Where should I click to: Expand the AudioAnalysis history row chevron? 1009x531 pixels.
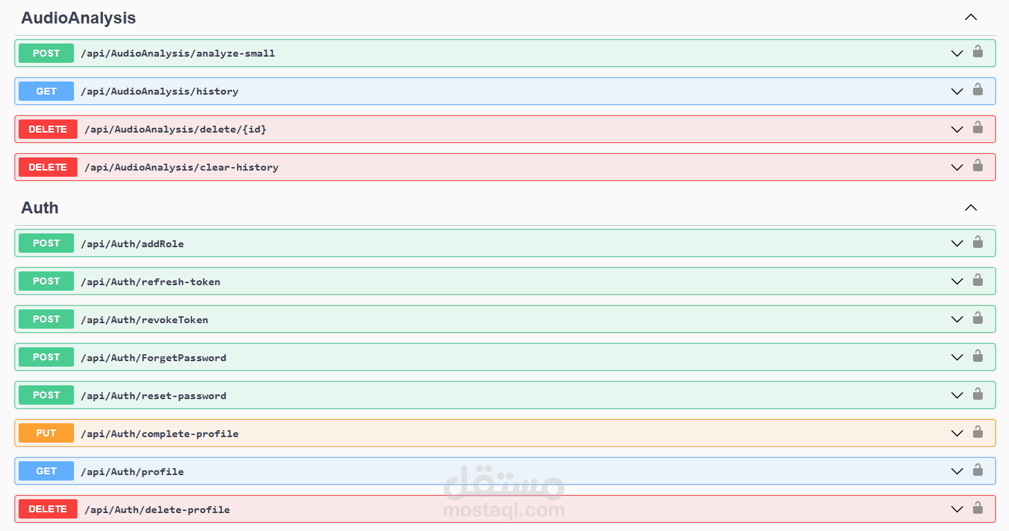click(957, 91)
